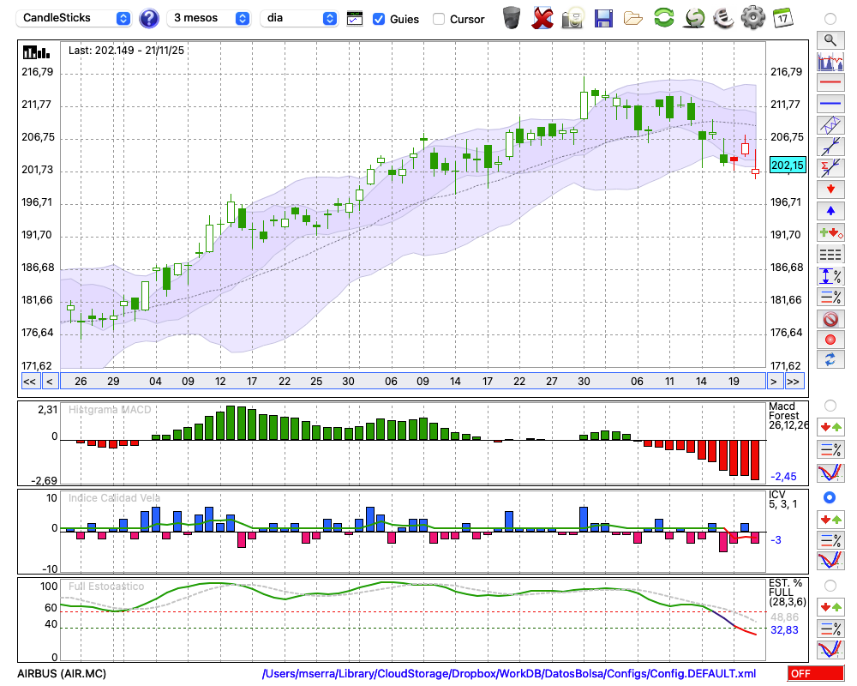Click the magnifying glass zoom tool
Screen dimensions: 857x686
click(x=830, y=40)
